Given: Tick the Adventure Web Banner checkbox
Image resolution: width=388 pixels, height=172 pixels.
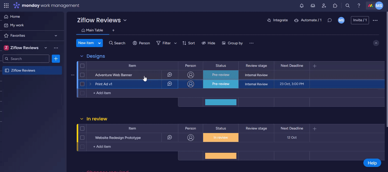Looking at the screenshot, I should point(82,75).
